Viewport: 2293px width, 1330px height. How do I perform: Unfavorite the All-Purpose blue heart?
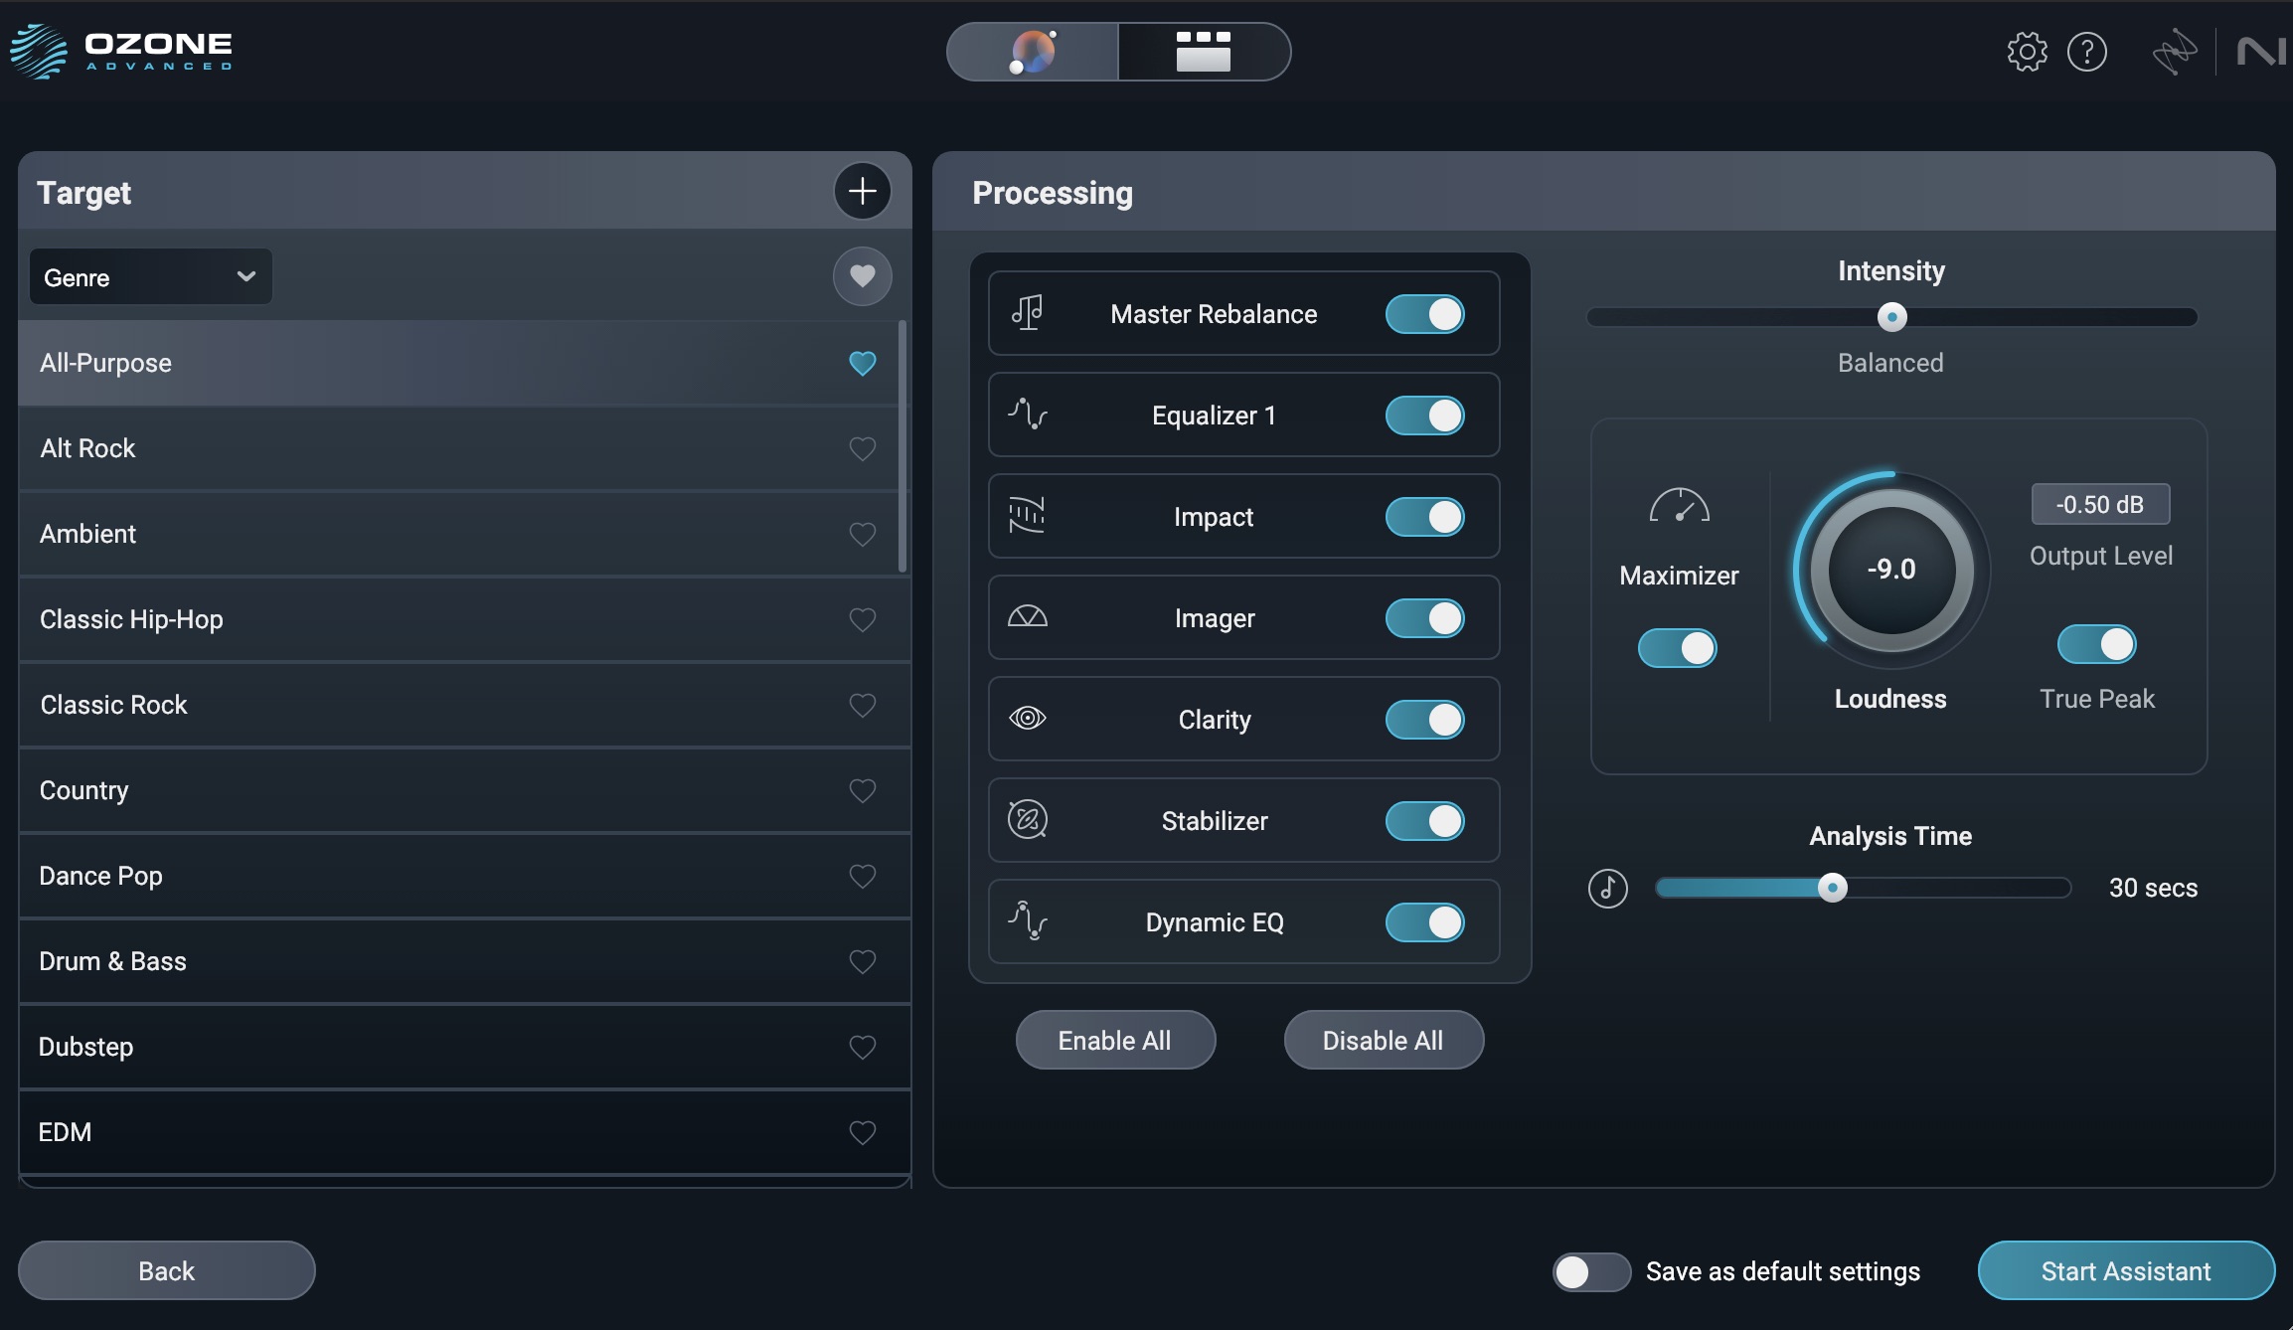tap(862, 363)
